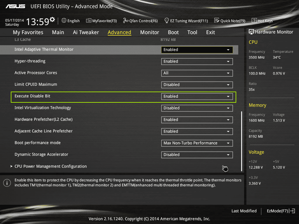The width and height of the screenshot is (299, 224).
Task: Select Intel Virtualization Technology label
Action: (x=43, y=108)
